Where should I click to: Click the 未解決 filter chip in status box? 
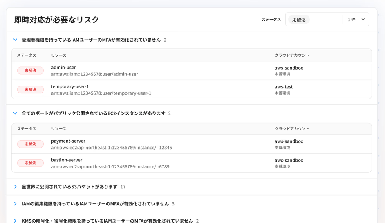click(x=299, y=20)
